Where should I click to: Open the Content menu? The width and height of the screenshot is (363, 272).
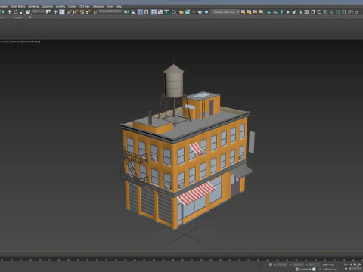click(72, 6)
